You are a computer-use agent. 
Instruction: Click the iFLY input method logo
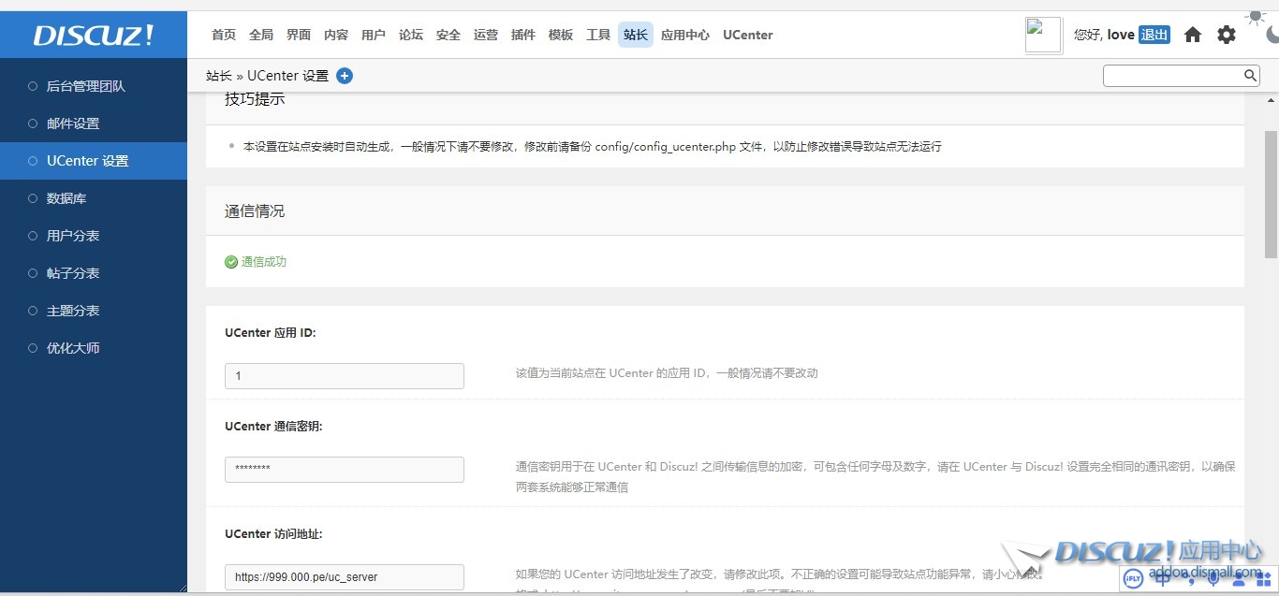[1133, 579]
